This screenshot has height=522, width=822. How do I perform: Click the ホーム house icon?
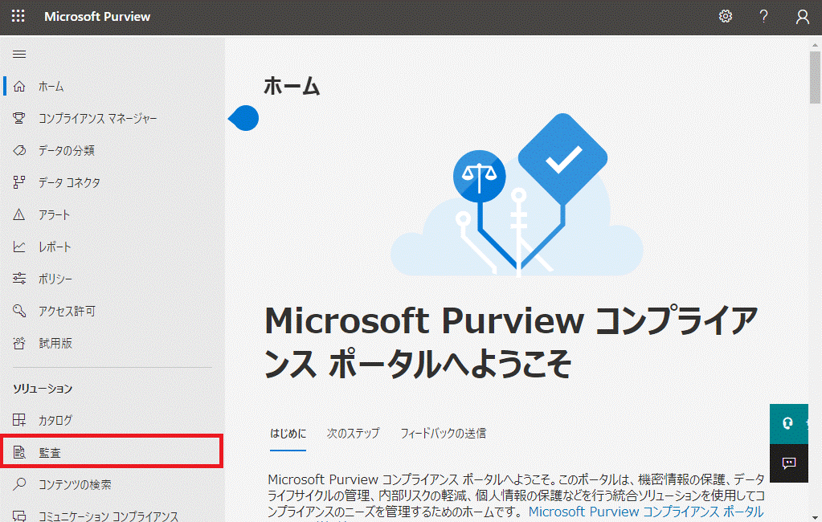coord(19,87)
